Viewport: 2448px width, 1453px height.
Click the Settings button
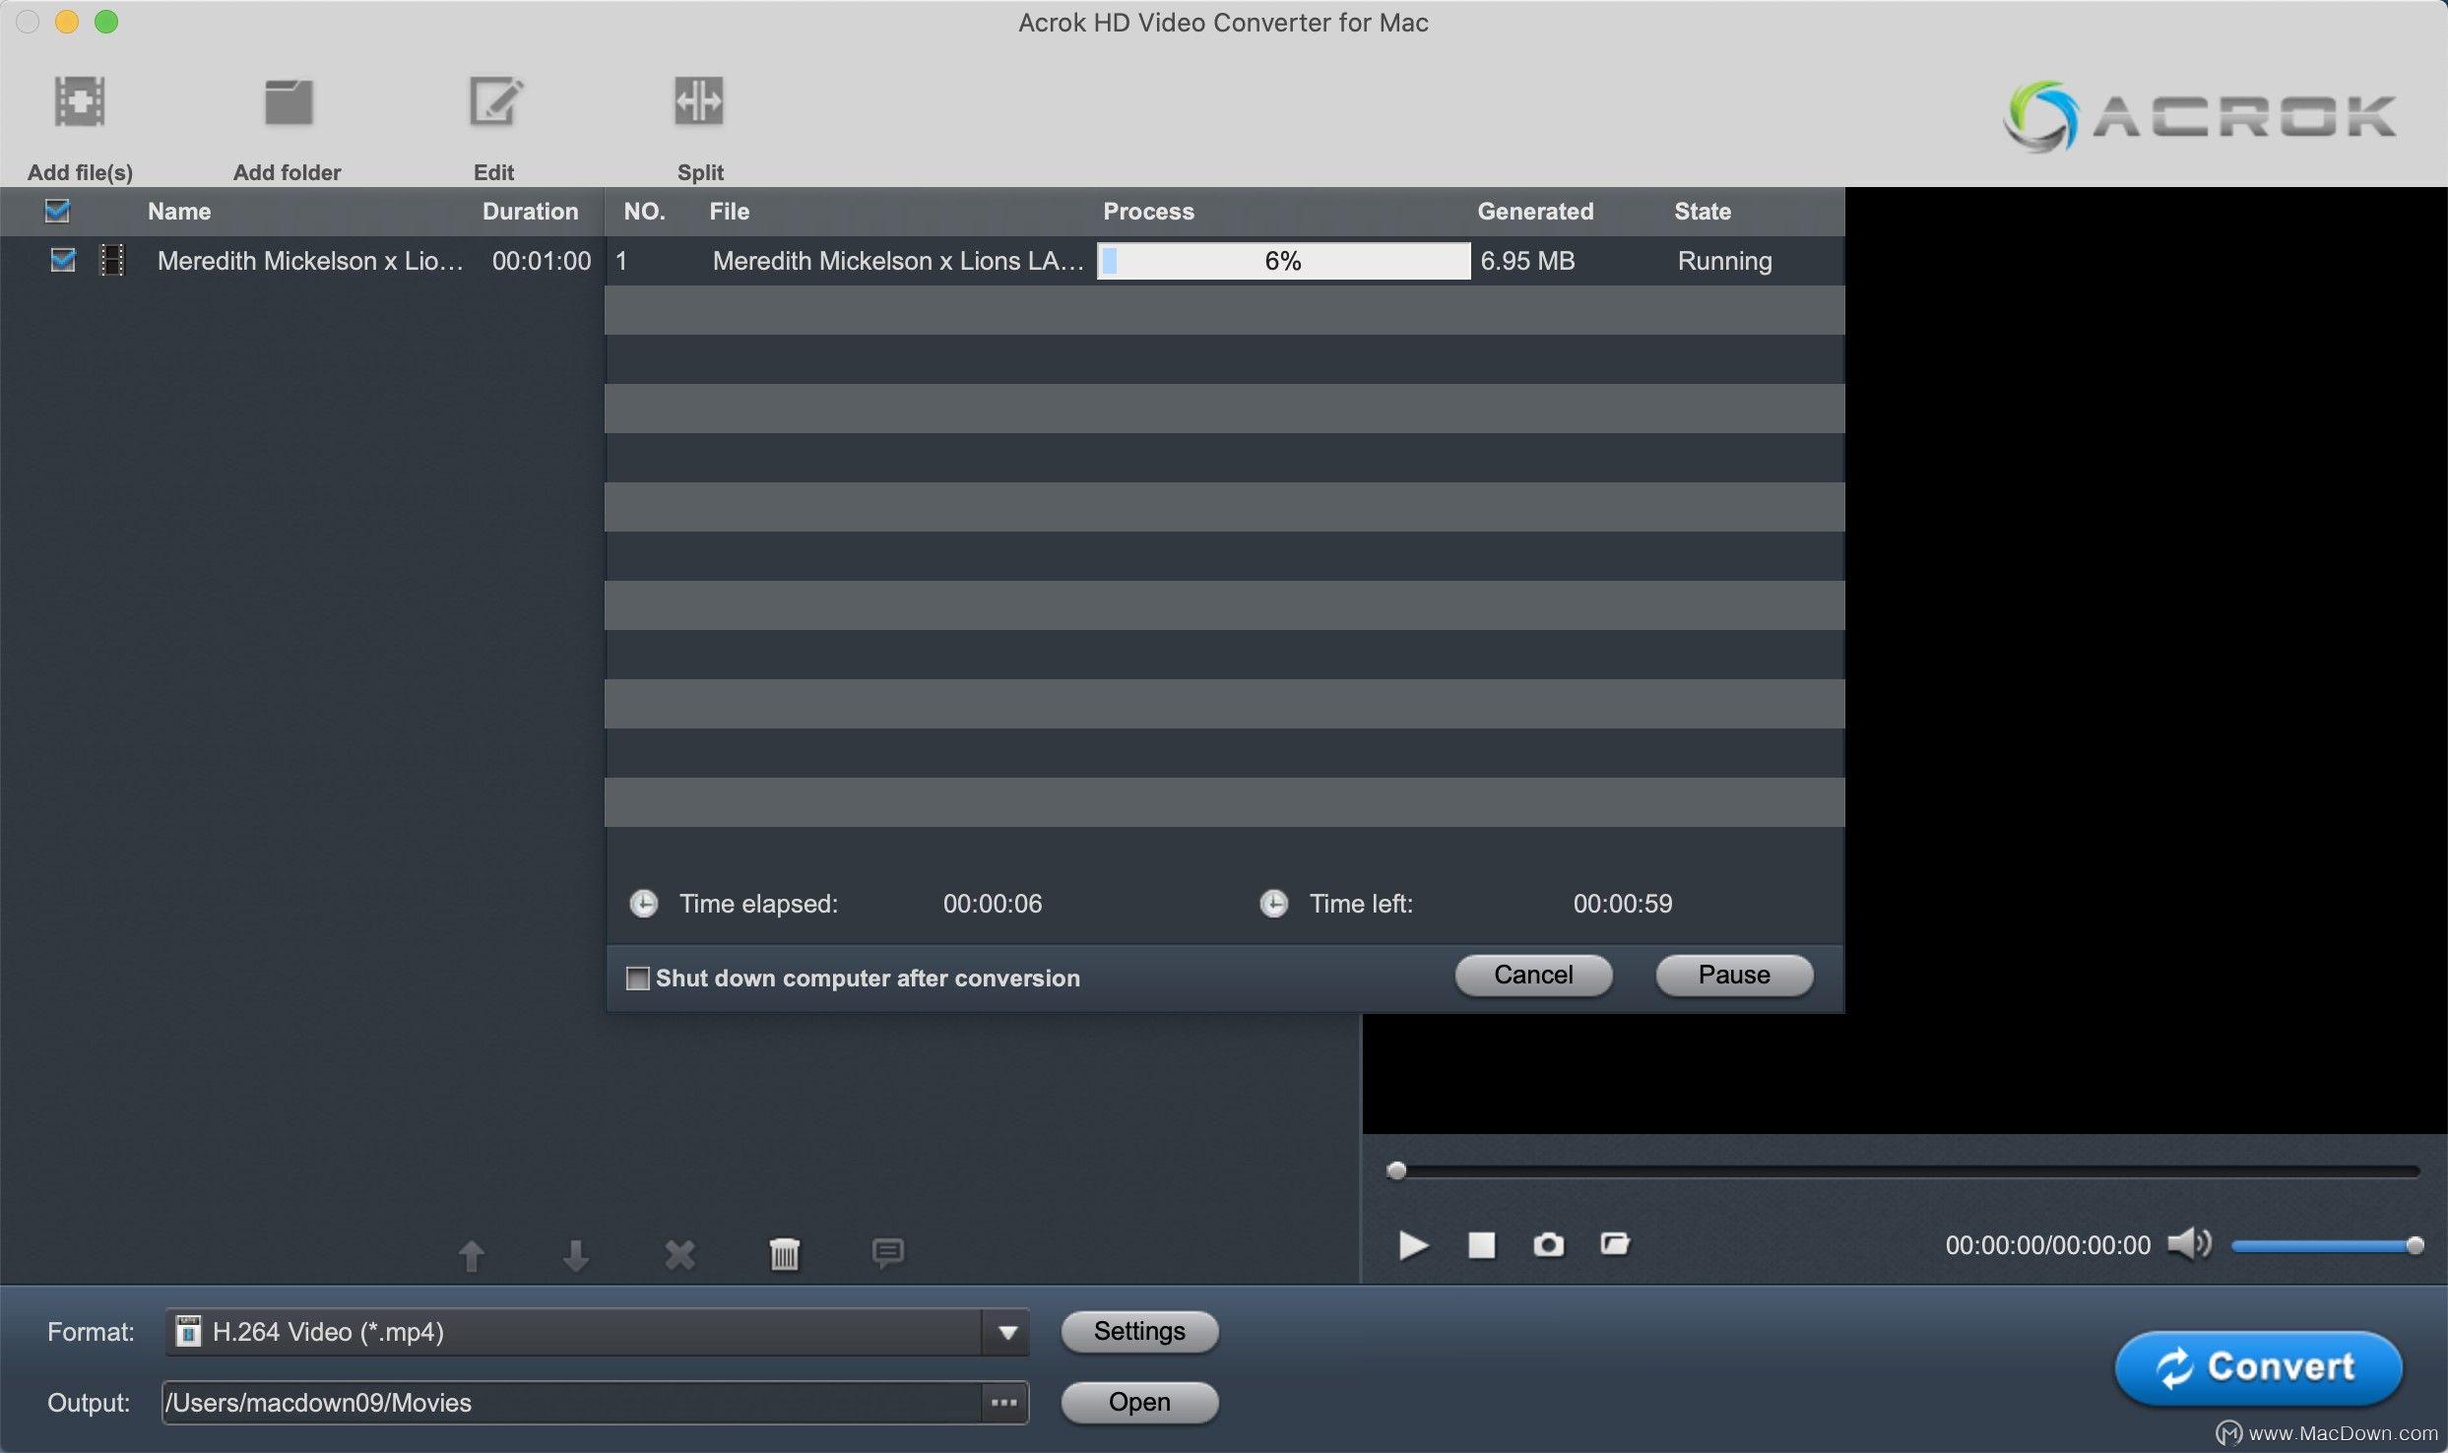point(1138,1330)
